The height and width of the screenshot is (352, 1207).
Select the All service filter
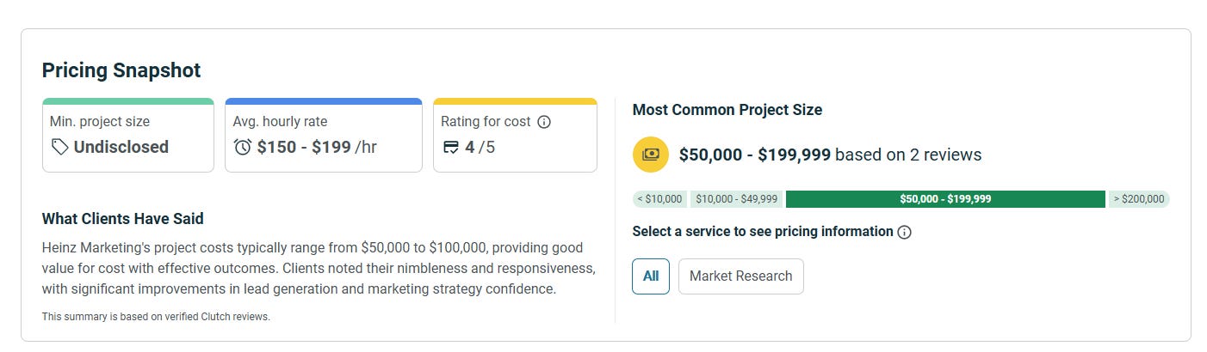[651, 276]
